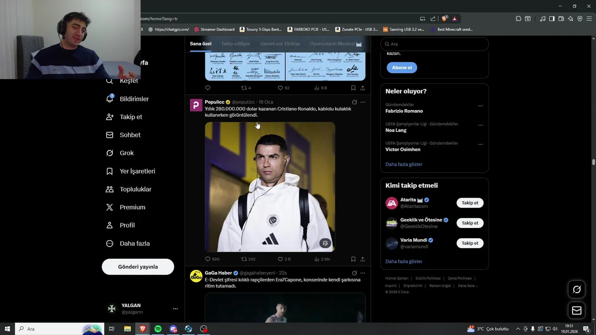Edit image with Grok icon on Ronaldo photo
This screenshot has height=335, width=596.
pos(325,243)
